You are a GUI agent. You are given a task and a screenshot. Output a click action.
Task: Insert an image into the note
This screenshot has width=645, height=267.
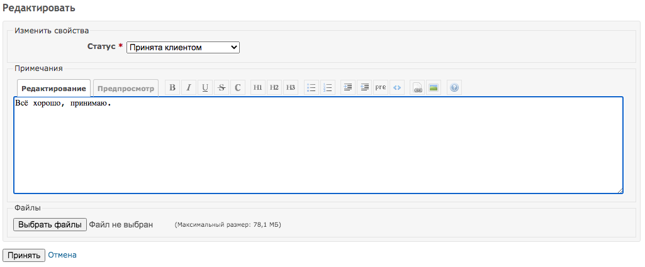point(434,88)
